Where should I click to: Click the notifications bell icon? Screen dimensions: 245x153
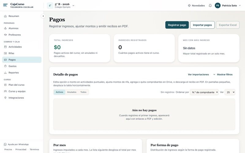[x=210, y=6]
